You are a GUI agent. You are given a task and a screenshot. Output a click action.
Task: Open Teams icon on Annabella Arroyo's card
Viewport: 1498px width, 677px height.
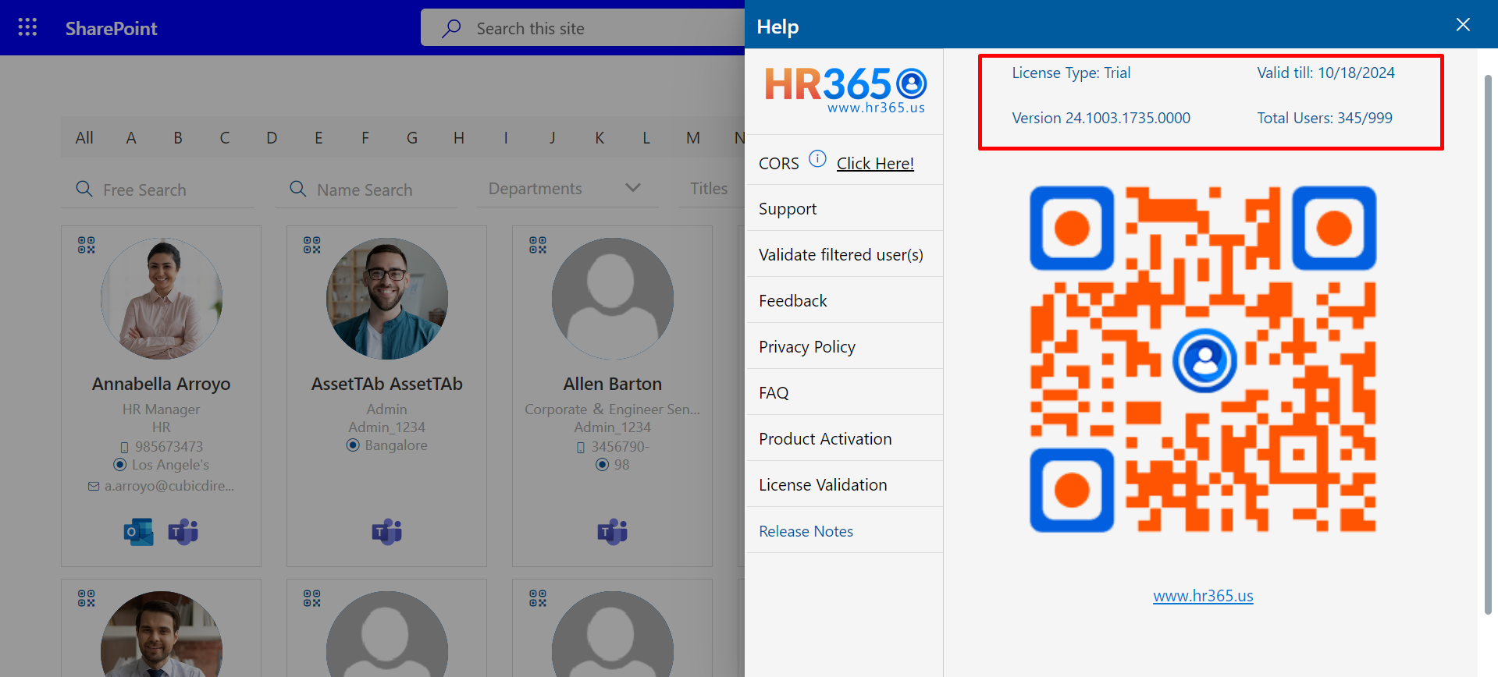point(183,532)
